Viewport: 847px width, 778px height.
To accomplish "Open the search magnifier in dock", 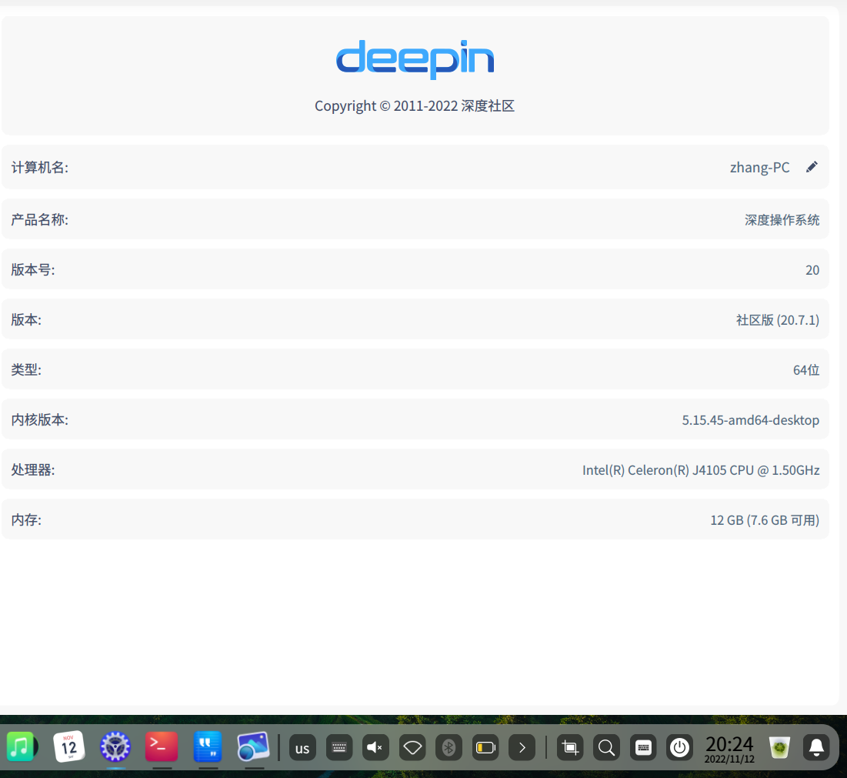I will 607,748.
